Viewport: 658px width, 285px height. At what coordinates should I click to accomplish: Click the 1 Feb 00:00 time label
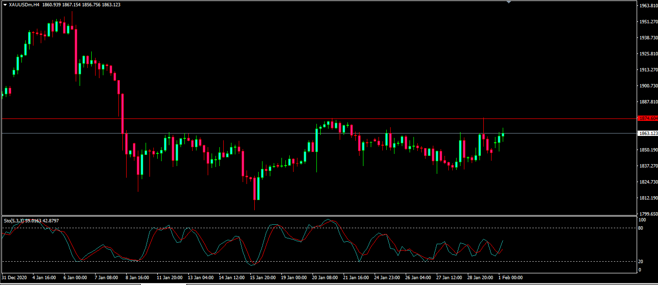point(510,278)
